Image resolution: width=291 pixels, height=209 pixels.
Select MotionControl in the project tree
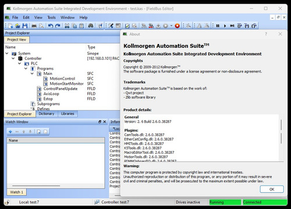[x=62, y=78]
